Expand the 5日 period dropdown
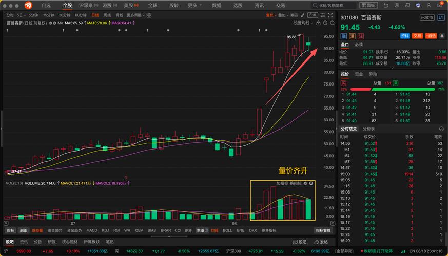 21,15
